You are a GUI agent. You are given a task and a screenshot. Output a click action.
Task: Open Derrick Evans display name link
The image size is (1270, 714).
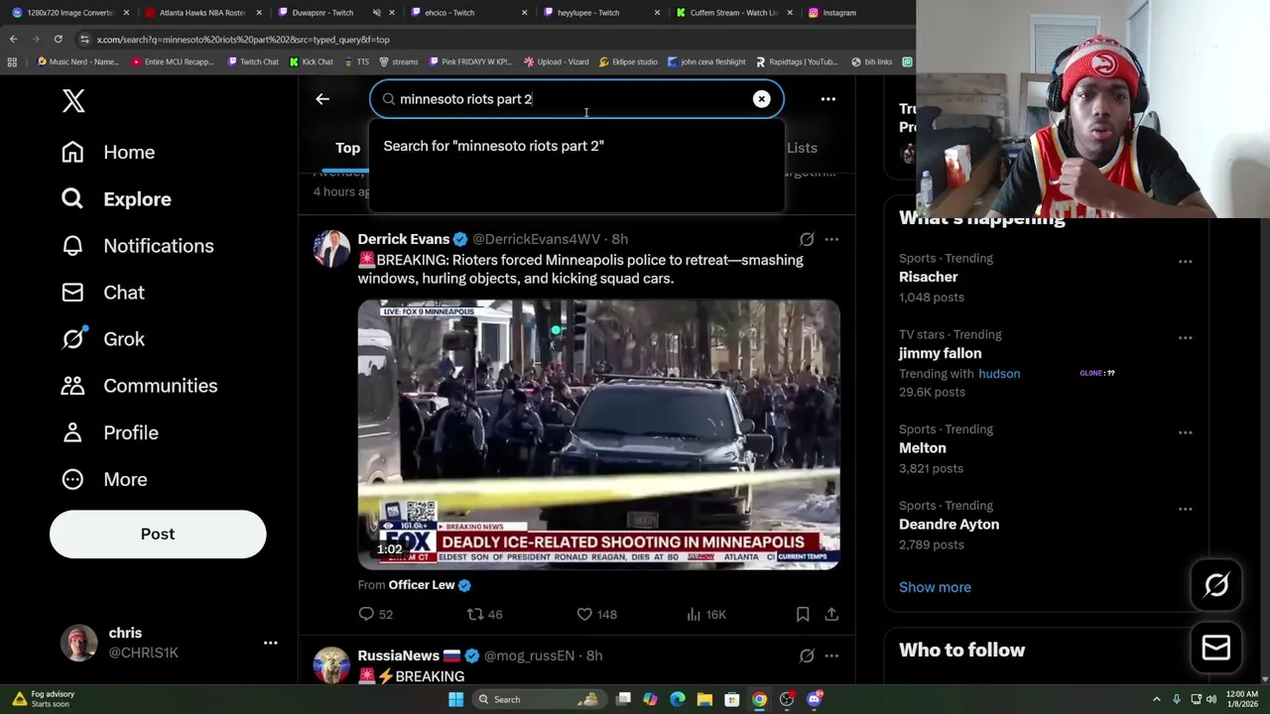point(404,239)
